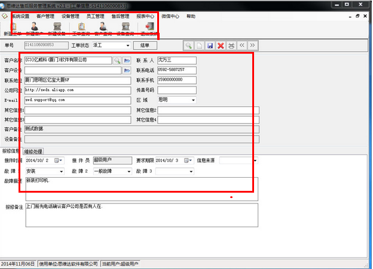Image resolution: width=373 pixels, height=269 pixels.
Task: Click the search icon beside 客户名称 field
Action: click(x=117, y=61)
